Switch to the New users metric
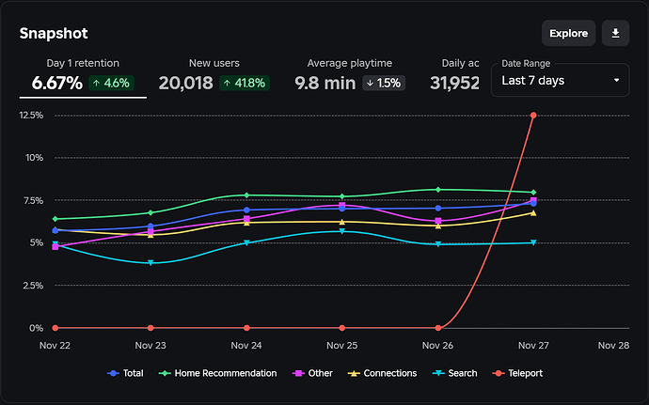Screen dimensions: 649x405 click(x=214, y=76)
